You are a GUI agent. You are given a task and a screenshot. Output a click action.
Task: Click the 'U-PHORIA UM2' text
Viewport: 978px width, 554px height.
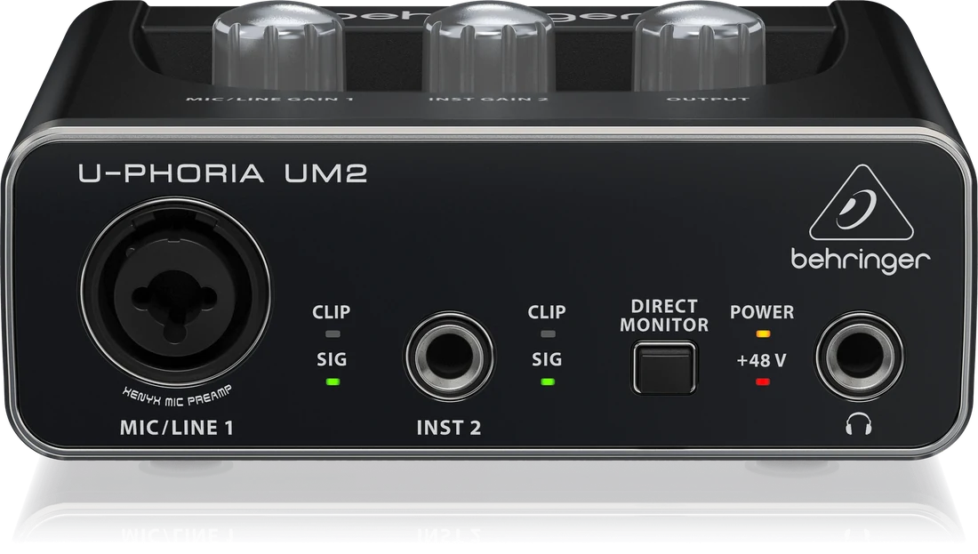(222, 173)
